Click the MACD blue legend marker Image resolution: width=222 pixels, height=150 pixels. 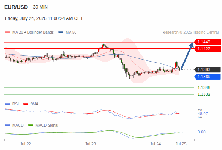pos(8,126)
